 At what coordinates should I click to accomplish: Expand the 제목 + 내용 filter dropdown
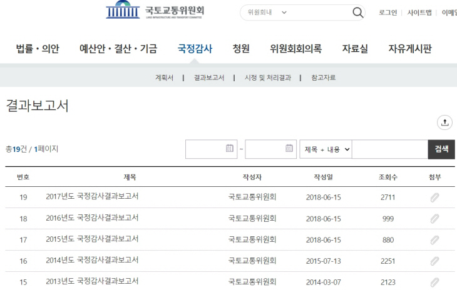coord(326,149)
